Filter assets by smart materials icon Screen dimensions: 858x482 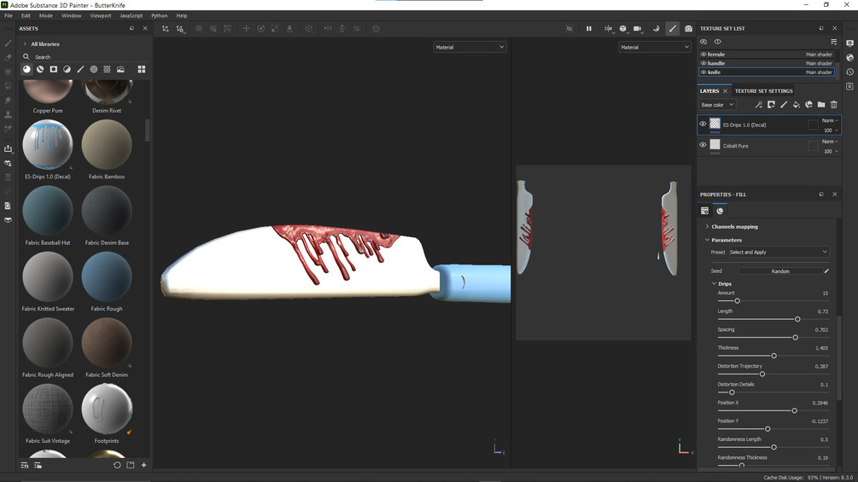tap(40, 69)
